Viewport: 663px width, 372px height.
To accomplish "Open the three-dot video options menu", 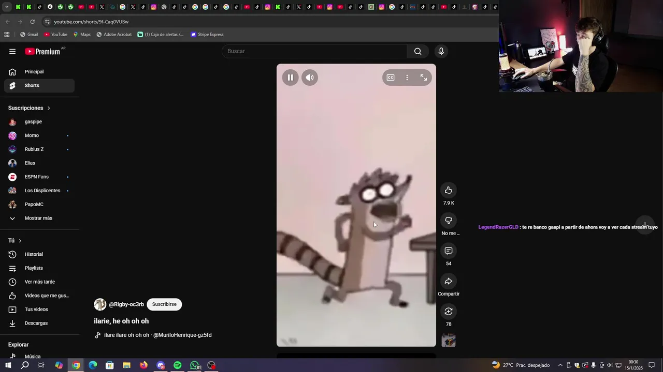I will coord(407,78).
